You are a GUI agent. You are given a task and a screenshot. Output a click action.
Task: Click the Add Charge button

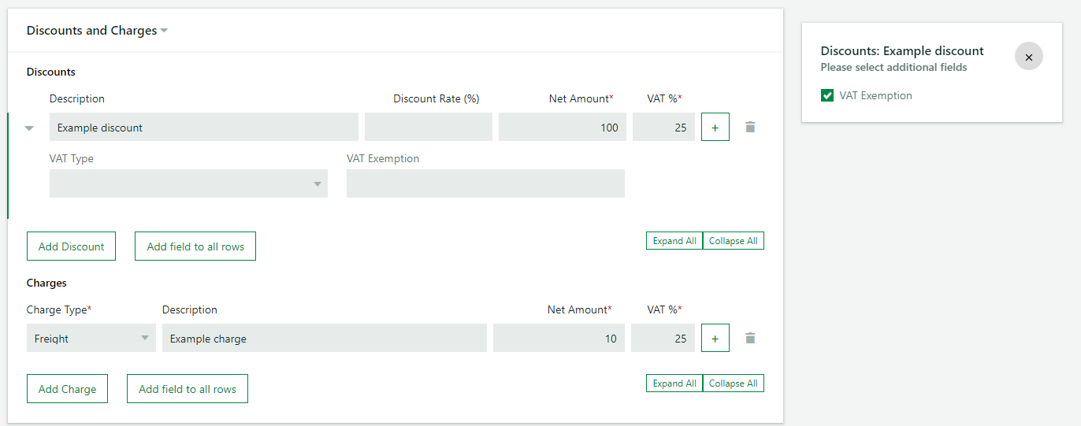pos(67,389)
